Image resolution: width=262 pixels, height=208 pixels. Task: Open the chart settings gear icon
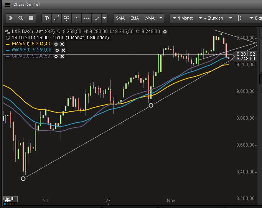pos(11,18)
